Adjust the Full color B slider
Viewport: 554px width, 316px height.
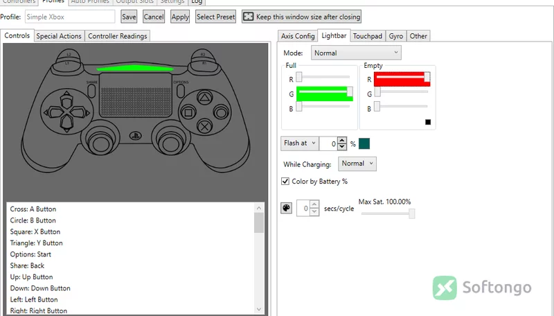(x=323, y=107)
